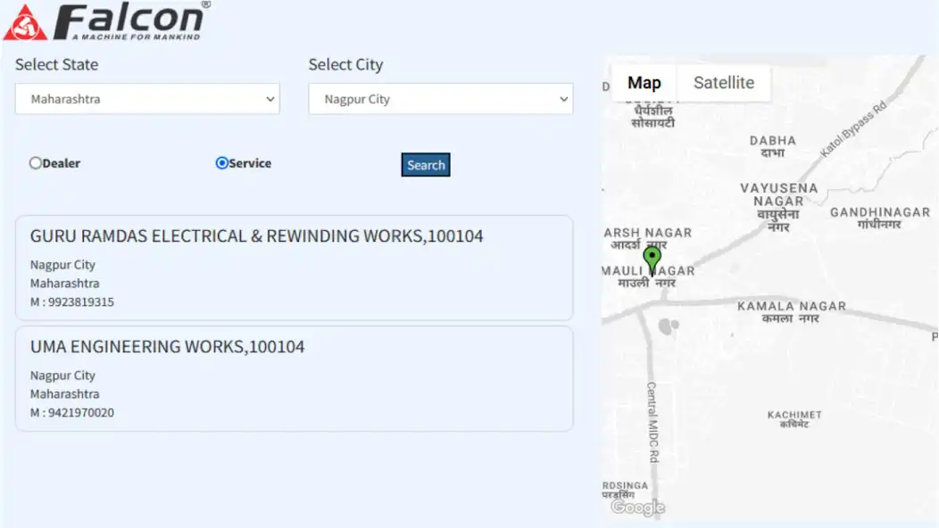The width and height of the screenshot is (939, 528).
Task: Click the Falcon logo icon
Action: [24, 22]
